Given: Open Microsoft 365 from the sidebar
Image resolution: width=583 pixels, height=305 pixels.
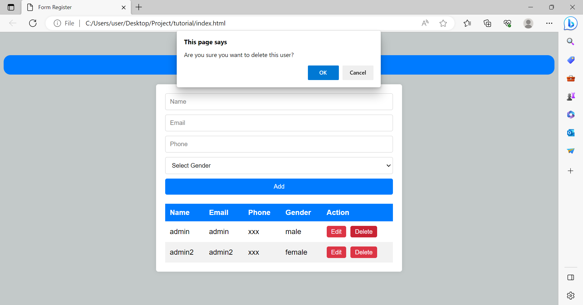Looking at the screenshot, I should (571, 115).
